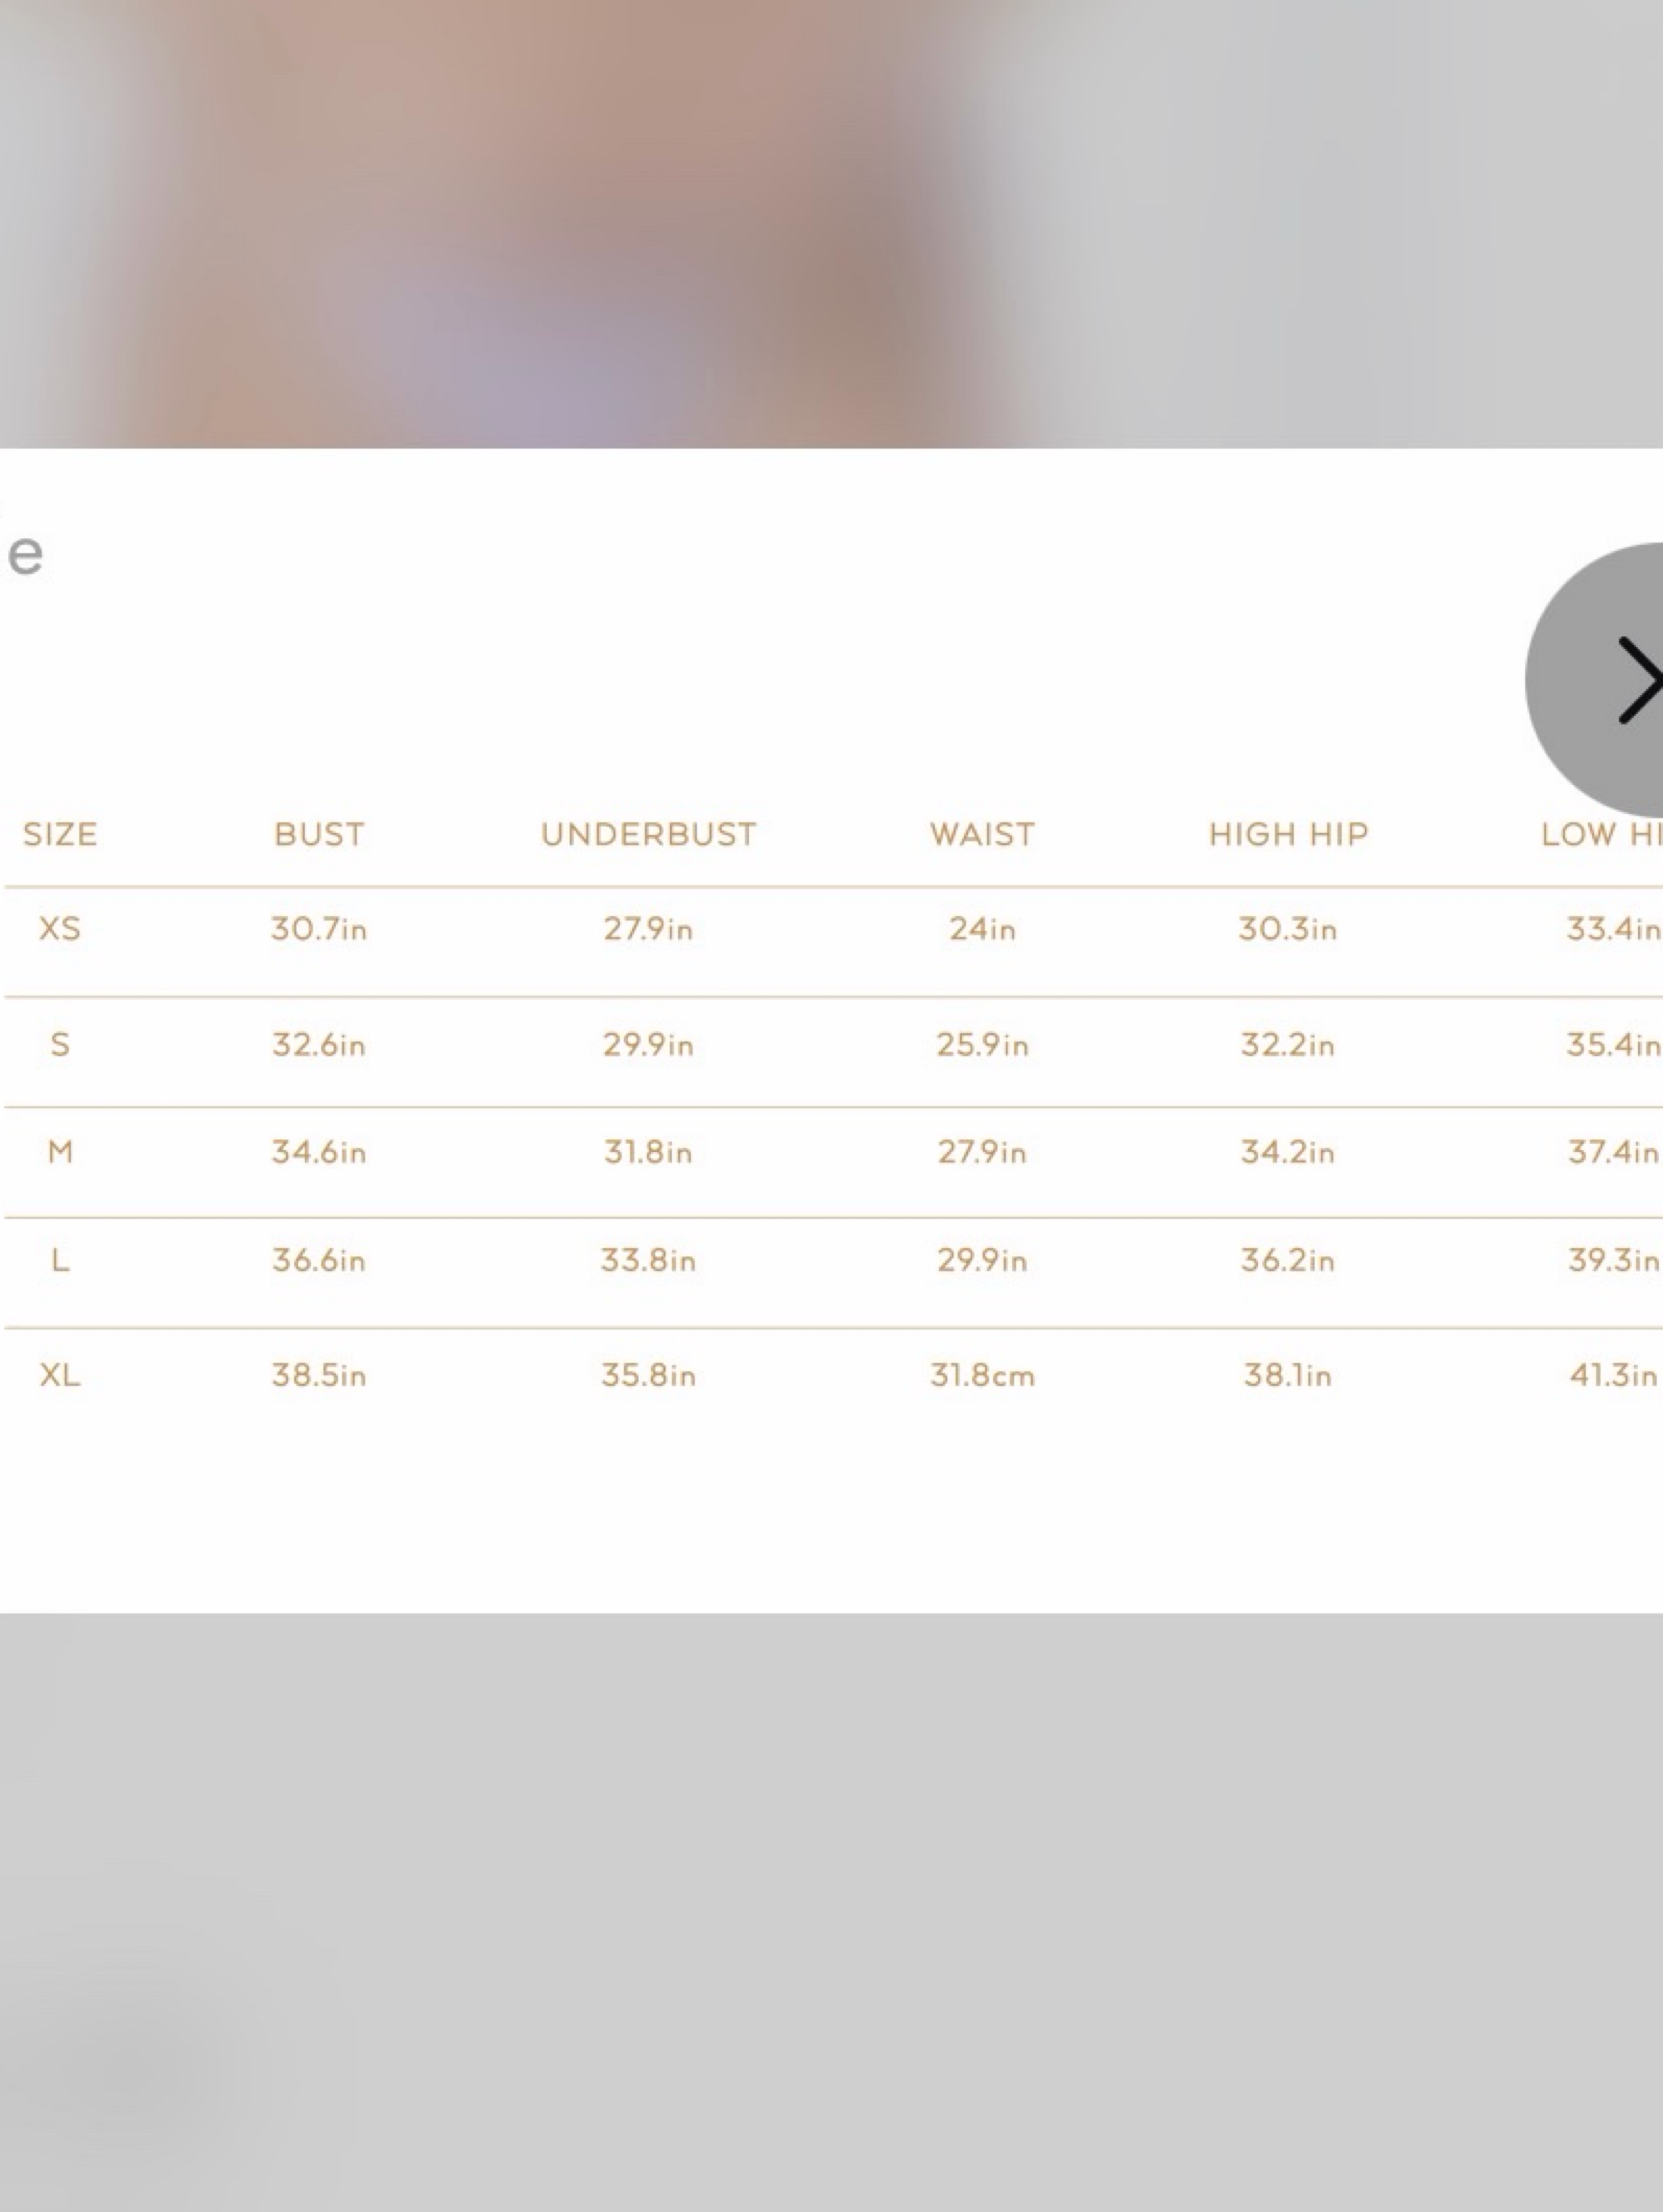
Task: Tap the next arrow circle button
Action: point(1595,680)
